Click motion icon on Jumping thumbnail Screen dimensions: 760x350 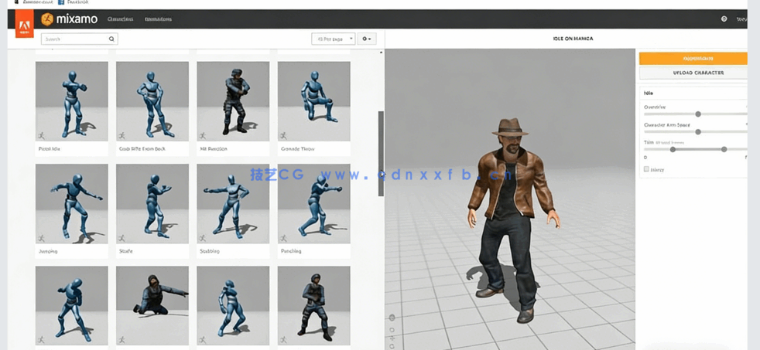(41, 239)
